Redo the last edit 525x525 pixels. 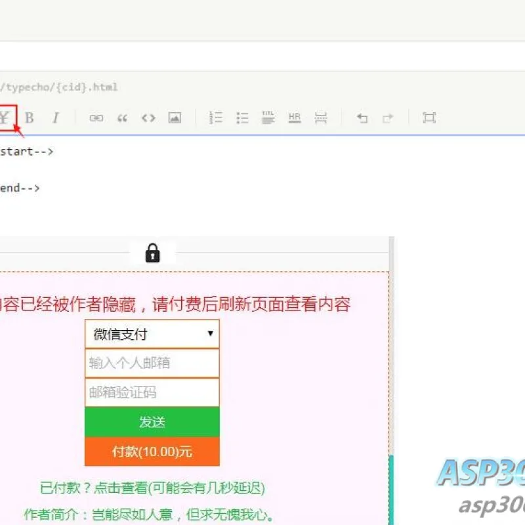click(388, 118)
